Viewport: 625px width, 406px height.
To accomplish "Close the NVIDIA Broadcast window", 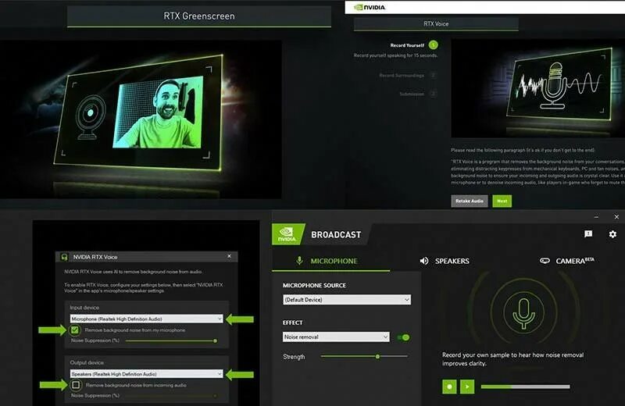I will [x=616, y=217].
